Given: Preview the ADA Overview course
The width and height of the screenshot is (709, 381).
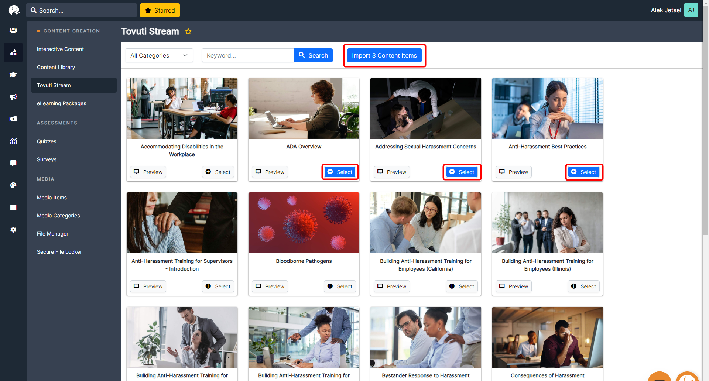Looking at the screenshot, I should point(270,172).
